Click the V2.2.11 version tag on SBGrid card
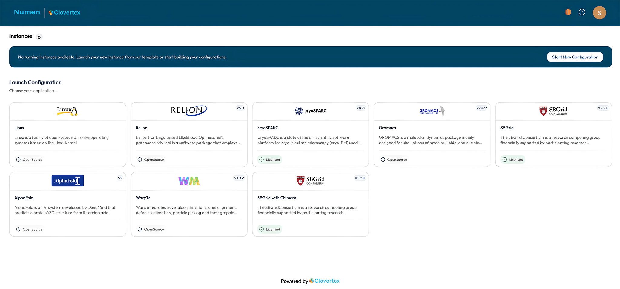The image size is (620, 289). 603,108
